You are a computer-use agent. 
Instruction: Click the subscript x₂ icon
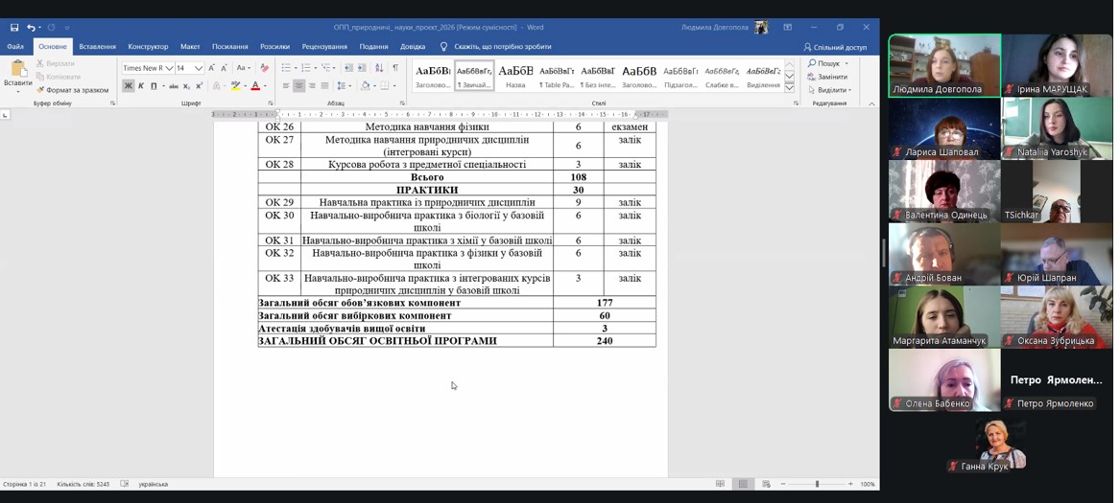(x=187, y=86)
